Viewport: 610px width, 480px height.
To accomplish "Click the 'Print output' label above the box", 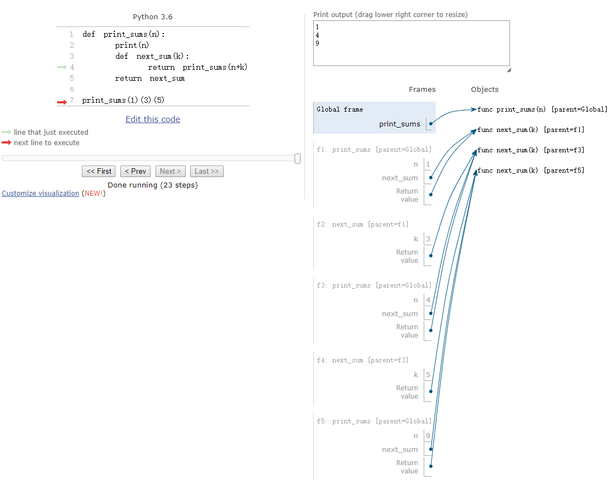I will [x=390, y=15].
